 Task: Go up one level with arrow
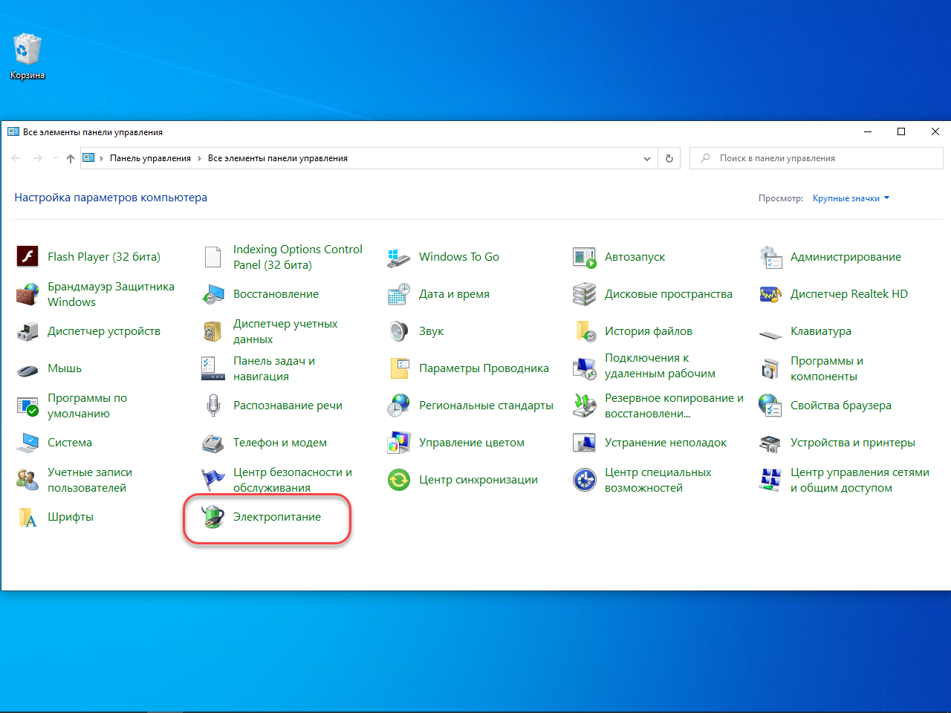[71, 158]
